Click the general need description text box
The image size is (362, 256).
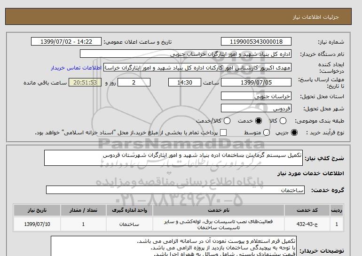[173, 158]
